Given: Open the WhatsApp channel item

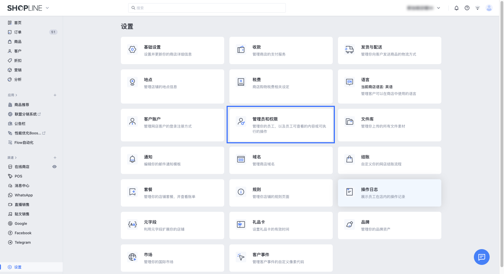Looking at the screenshot, I should click(x=23, y=195).
